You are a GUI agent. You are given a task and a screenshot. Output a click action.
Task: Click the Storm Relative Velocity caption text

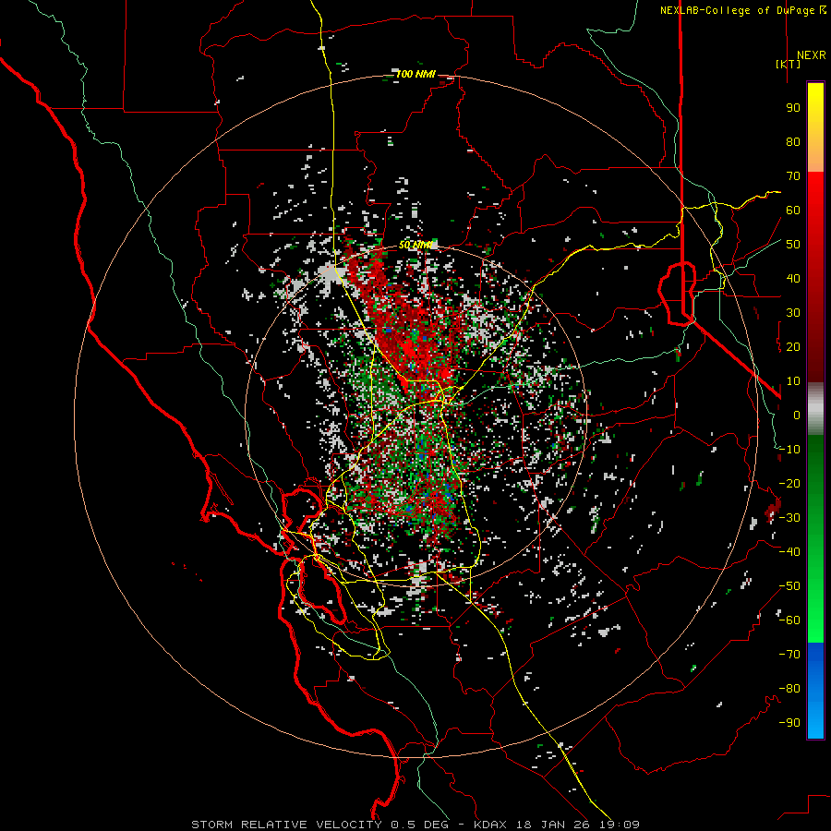(415, 825)
